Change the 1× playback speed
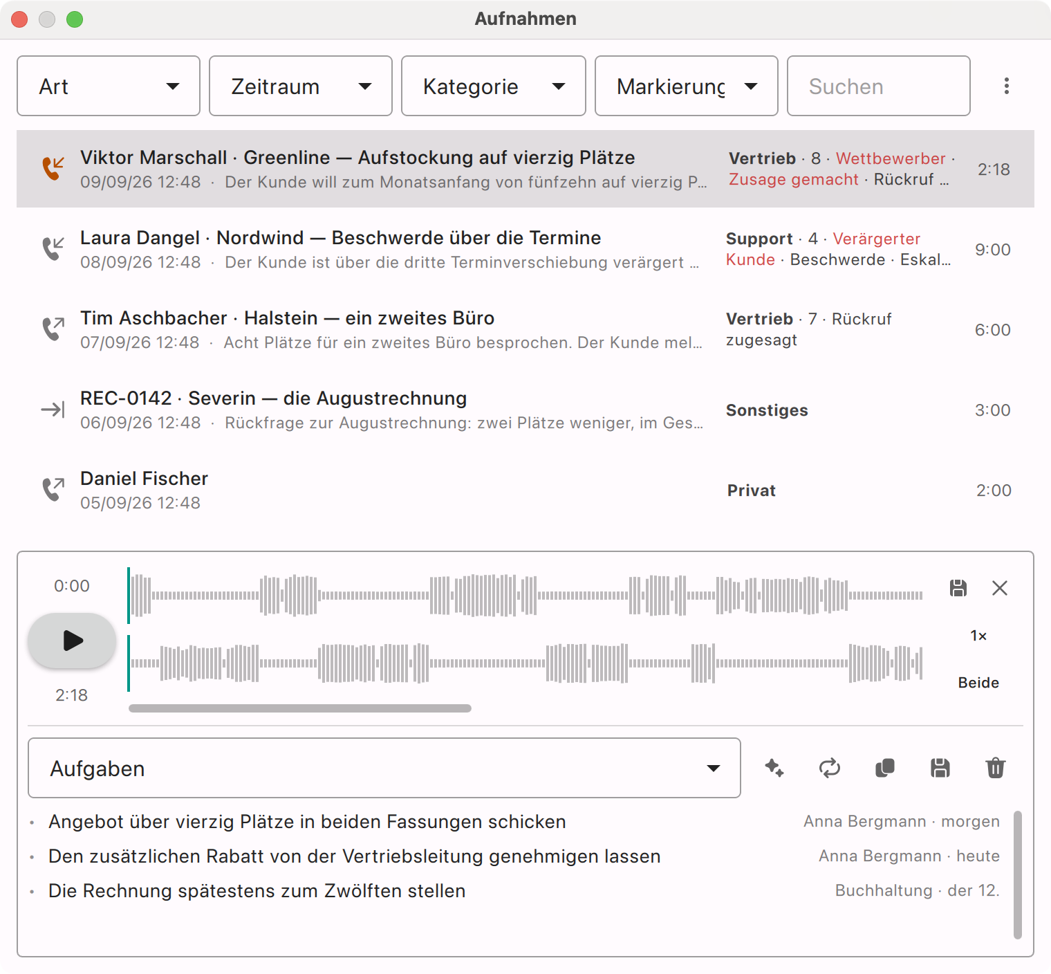 click(978, 636)
